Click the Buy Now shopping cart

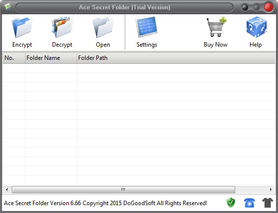[x=216, y=27]
